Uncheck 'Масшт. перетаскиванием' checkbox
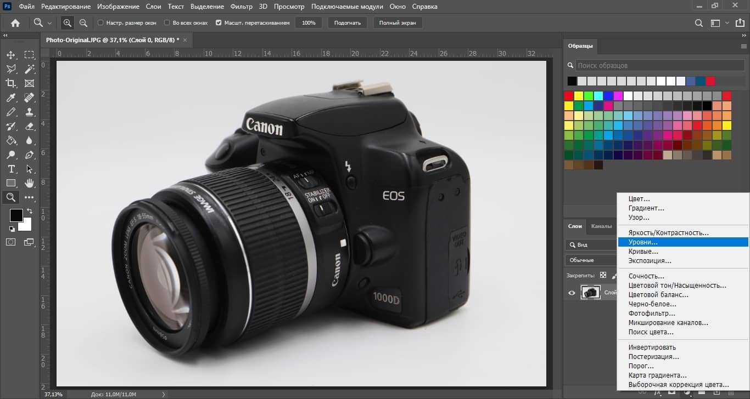The image size is (750, 399). [x=219, y=23]
